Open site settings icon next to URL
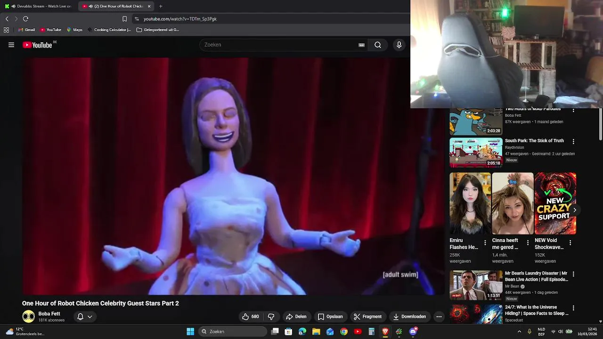Image resolution: width=603 pixels, height=339 pixels. tap(137, 19)
